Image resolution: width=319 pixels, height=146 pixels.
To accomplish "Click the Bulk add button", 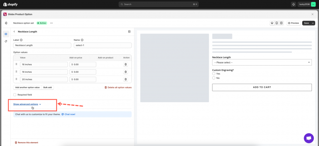I will pyautogui.click(x=48, y=88).
